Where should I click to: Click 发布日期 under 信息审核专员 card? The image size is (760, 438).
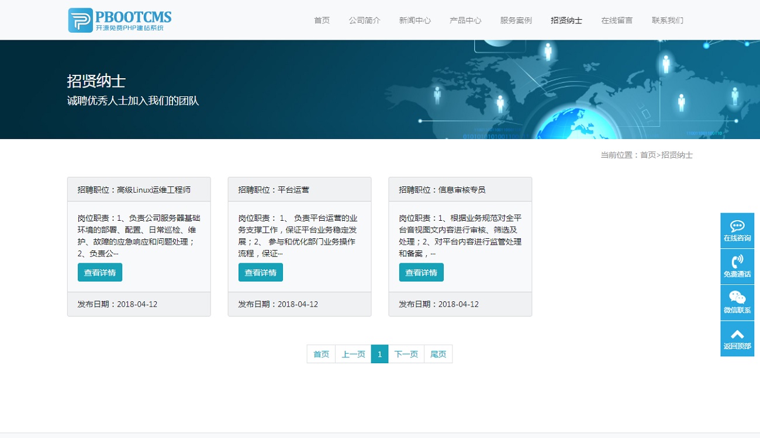pos(439,304)
